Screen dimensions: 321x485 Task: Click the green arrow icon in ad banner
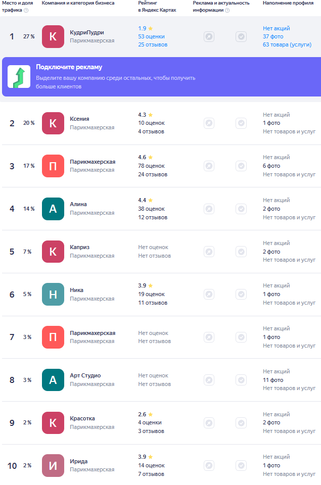19,76
